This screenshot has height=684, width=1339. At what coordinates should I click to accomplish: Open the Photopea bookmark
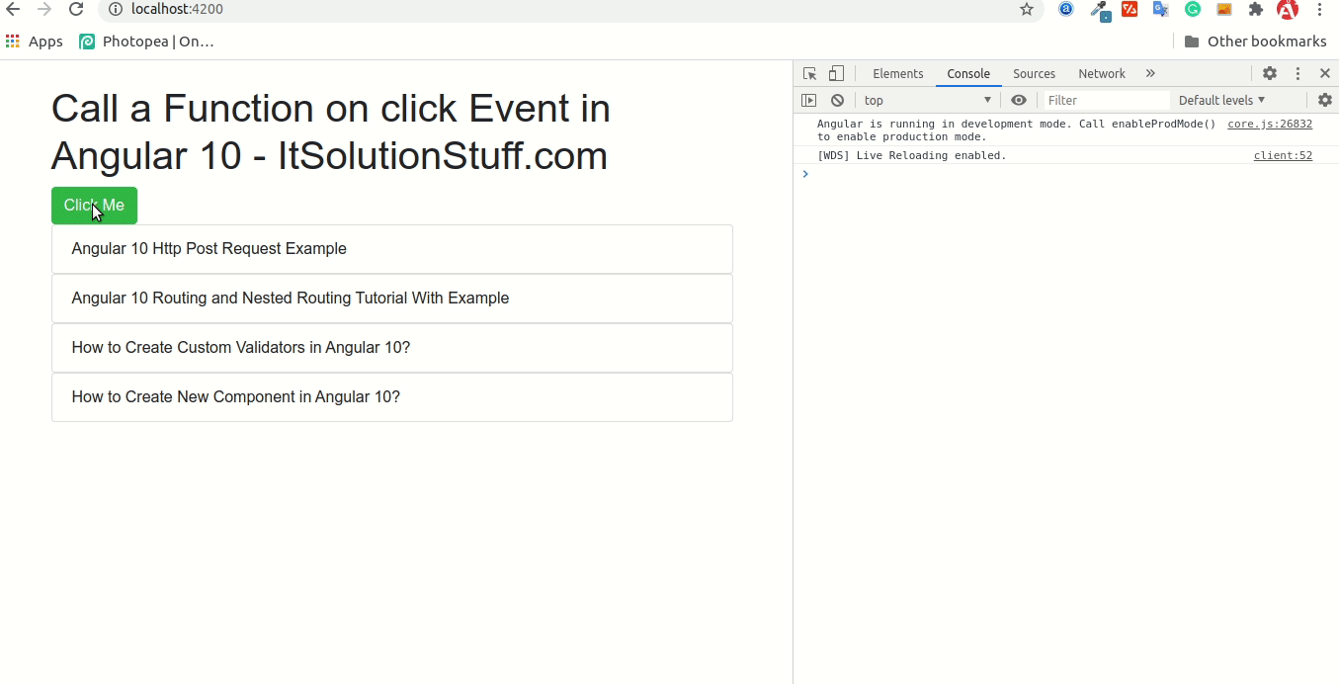(147, 42)
